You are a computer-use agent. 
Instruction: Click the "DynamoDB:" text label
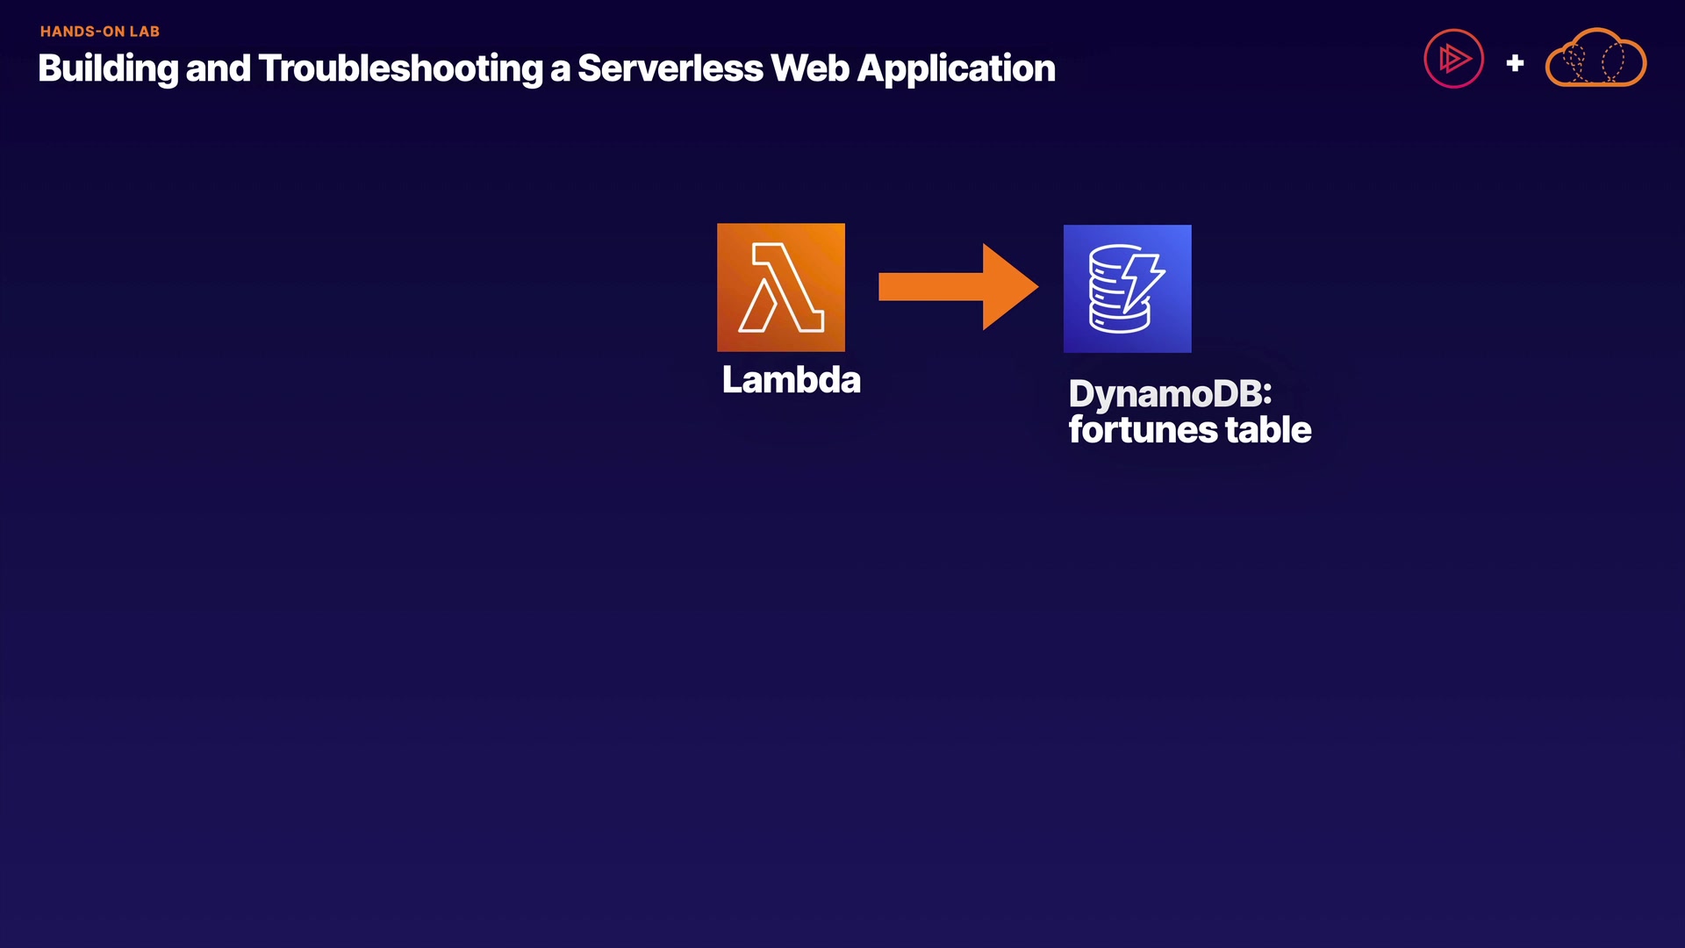click(1169, 393)
